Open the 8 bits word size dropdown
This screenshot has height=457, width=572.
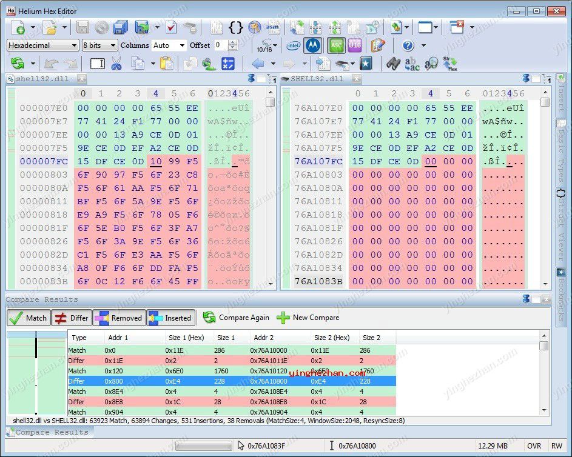pos(99,45)
